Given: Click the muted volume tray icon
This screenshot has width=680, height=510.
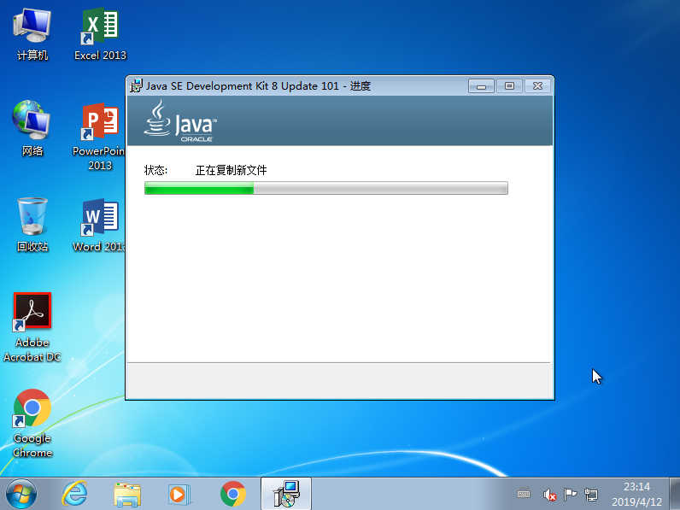Looking at the screenshot, I should tap(549, 495).
